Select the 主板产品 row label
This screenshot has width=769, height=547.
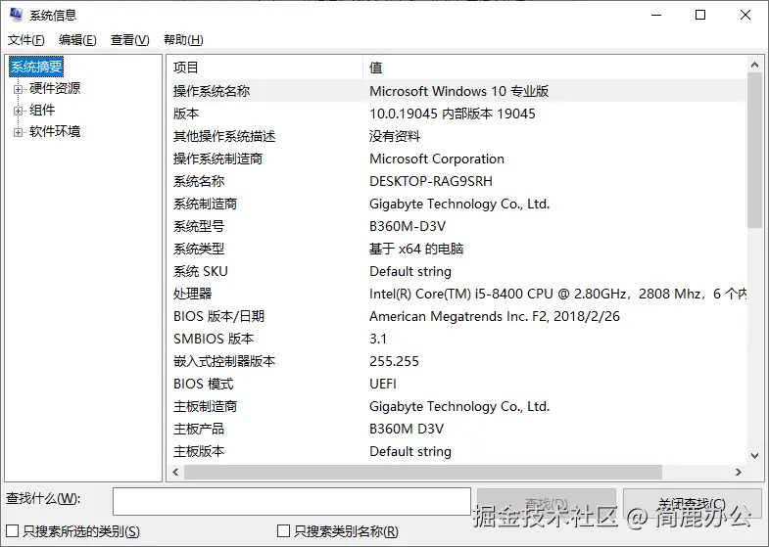click(x=199, y=429)
